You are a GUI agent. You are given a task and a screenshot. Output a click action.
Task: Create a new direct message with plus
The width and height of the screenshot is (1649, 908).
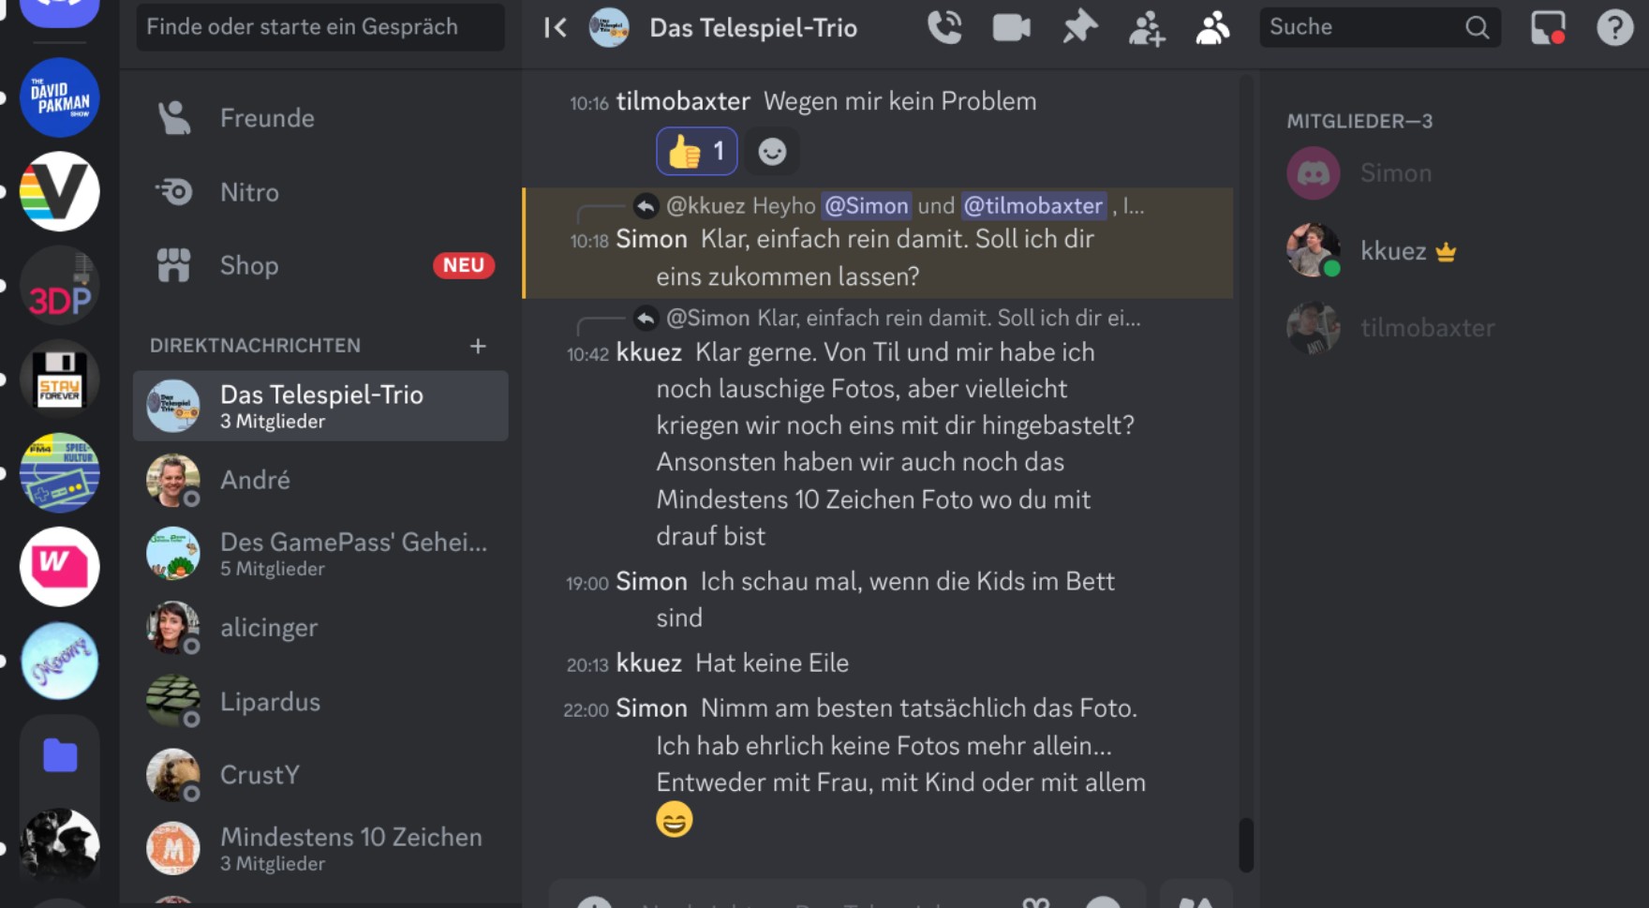coord(478,346)
